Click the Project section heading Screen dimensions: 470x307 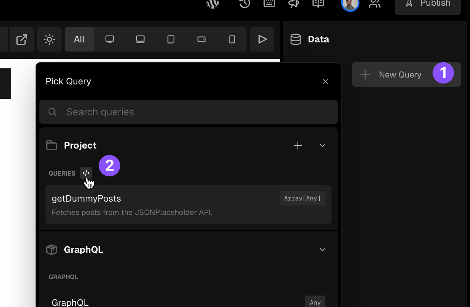[80, 145]
